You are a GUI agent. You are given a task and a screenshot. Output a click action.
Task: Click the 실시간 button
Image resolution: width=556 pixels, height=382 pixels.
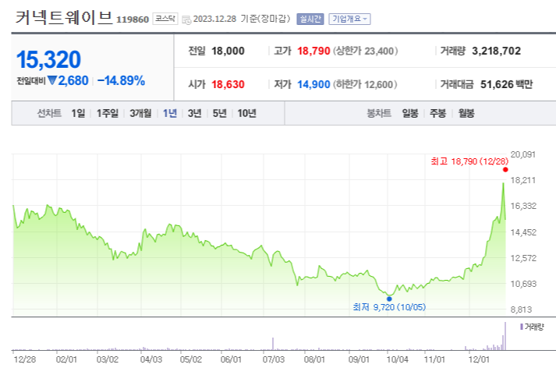pos(310,19)
